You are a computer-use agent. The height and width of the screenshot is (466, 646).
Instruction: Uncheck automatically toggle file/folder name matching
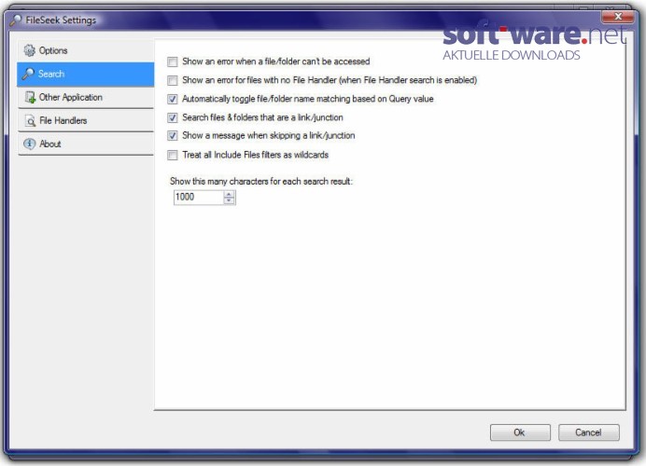pyautogui.click(x=172, y=99)
